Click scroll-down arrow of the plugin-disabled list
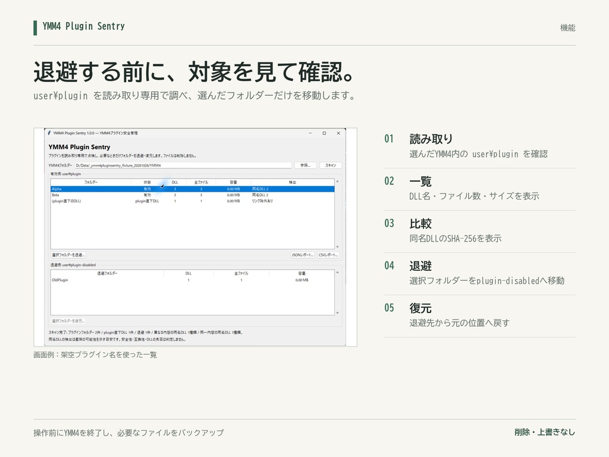Screen dimensions: 609x457 pyautogui.click(x=338, y=313)
